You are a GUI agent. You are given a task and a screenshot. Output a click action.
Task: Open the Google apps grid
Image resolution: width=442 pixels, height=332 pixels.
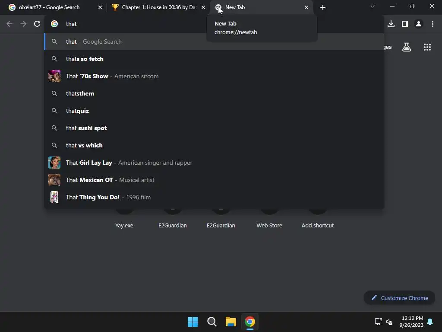pos(427,47)
